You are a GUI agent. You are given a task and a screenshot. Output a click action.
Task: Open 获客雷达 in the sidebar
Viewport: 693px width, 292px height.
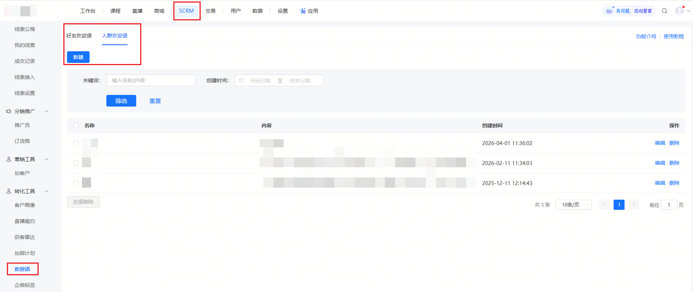pos(25,237)
